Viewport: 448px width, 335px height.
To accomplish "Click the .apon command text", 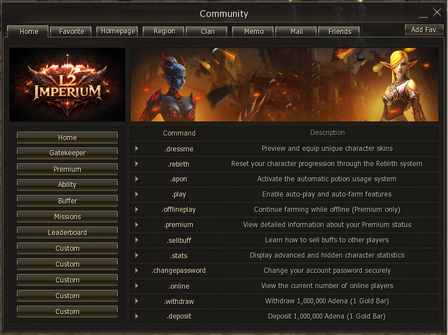I will [x=179, y=179].
